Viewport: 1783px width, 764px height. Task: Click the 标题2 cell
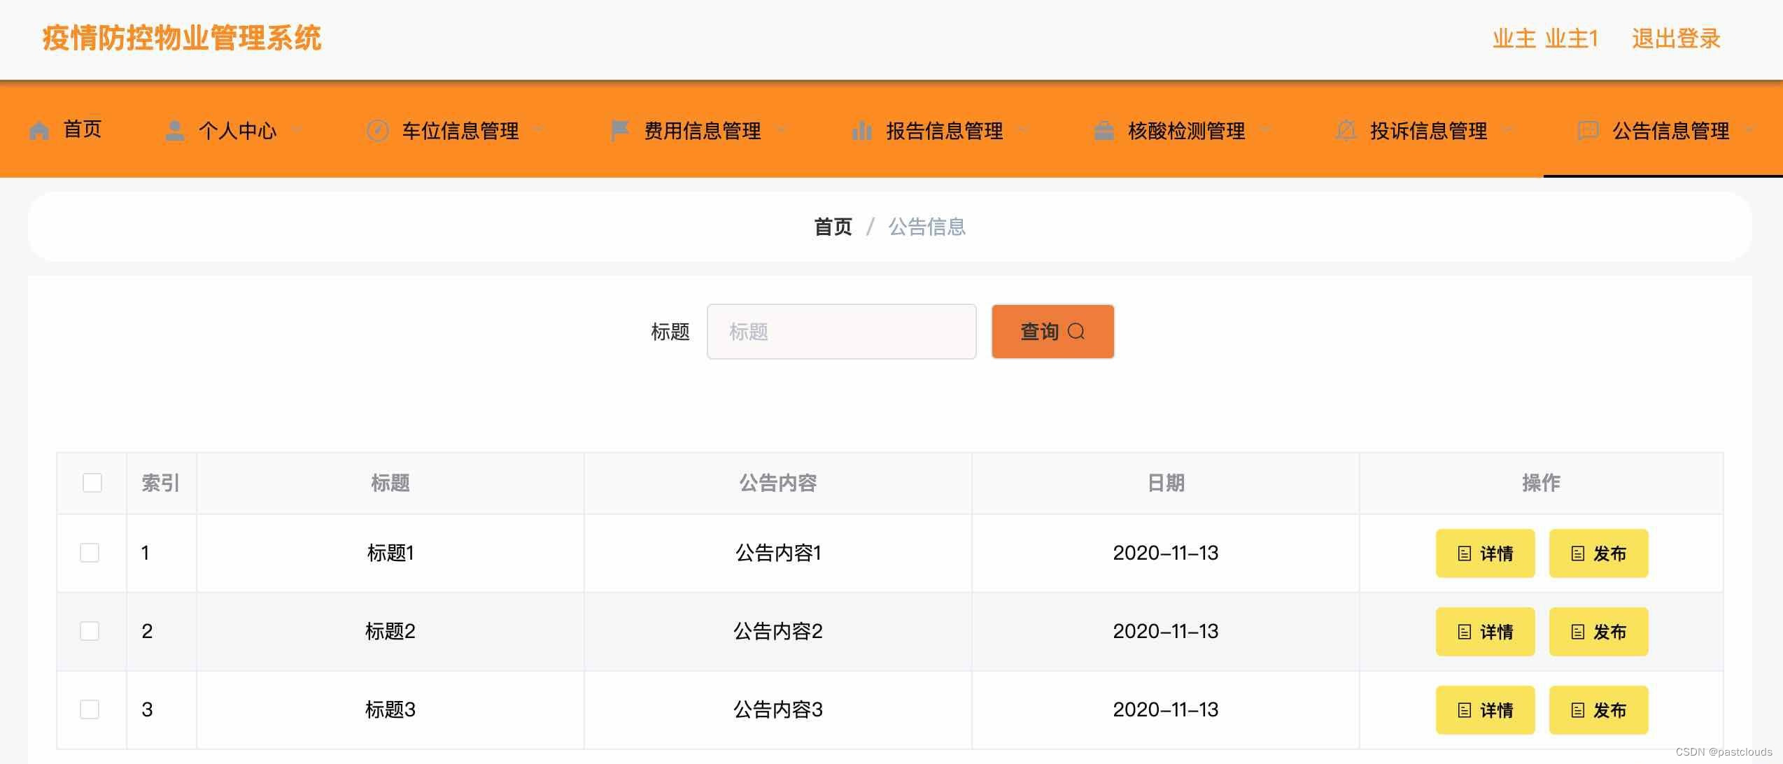(x=390, y=631)
